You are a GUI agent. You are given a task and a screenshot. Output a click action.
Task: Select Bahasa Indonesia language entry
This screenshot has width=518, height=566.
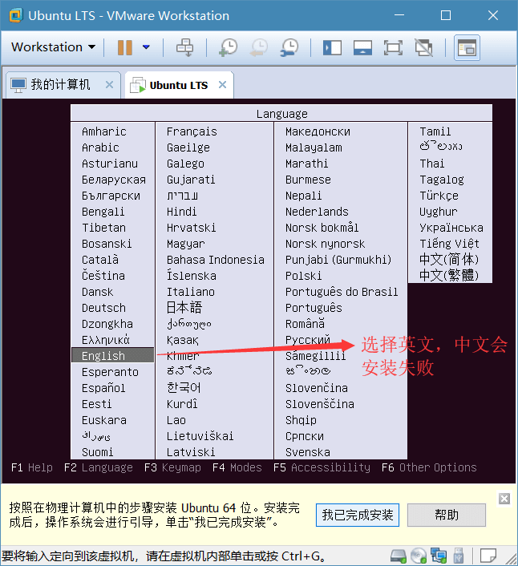216,260
